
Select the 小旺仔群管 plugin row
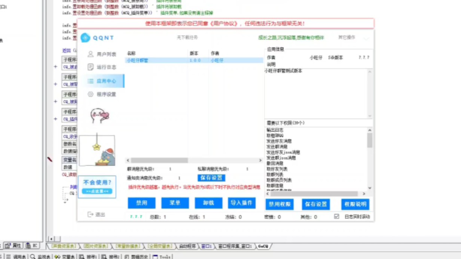pos(168,60)
